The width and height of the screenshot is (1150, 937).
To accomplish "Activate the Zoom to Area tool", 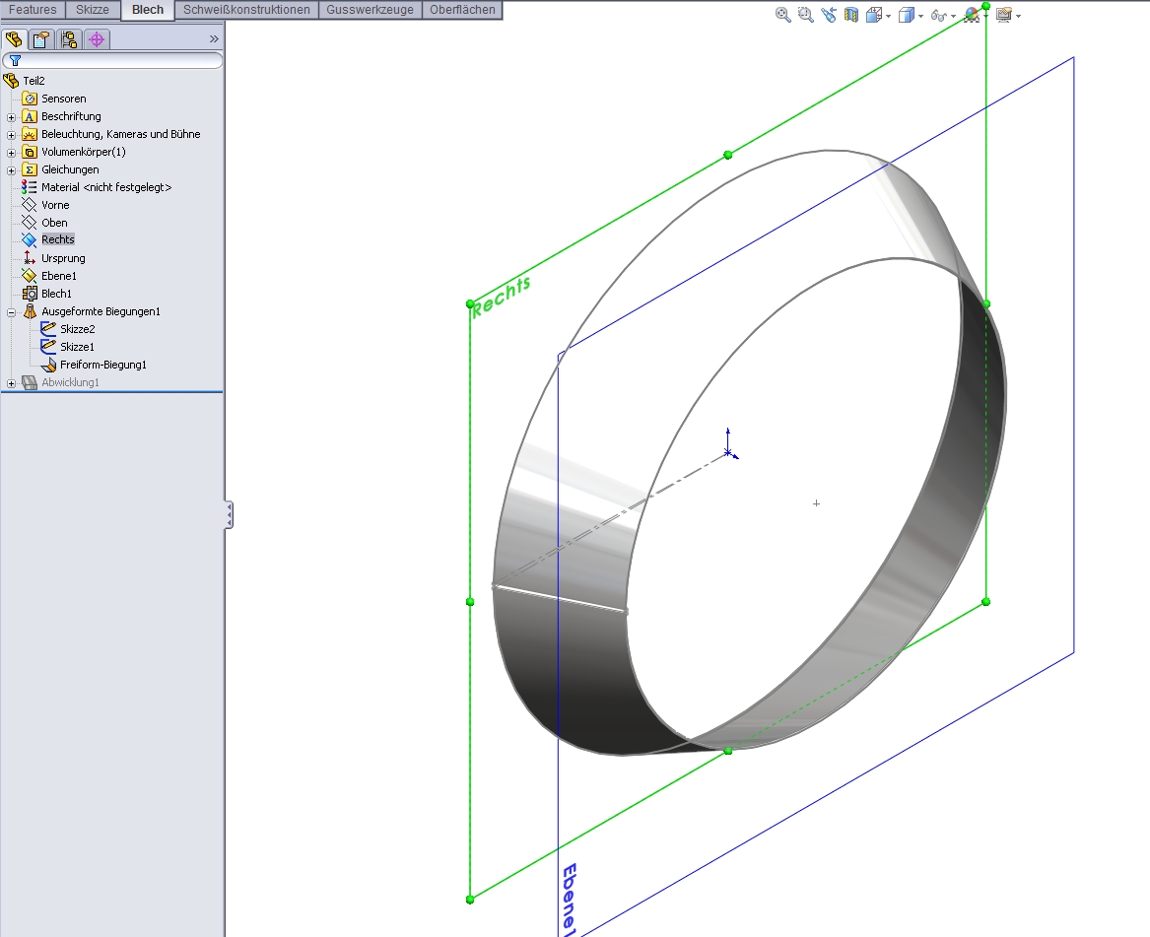I will coord(805,15).
